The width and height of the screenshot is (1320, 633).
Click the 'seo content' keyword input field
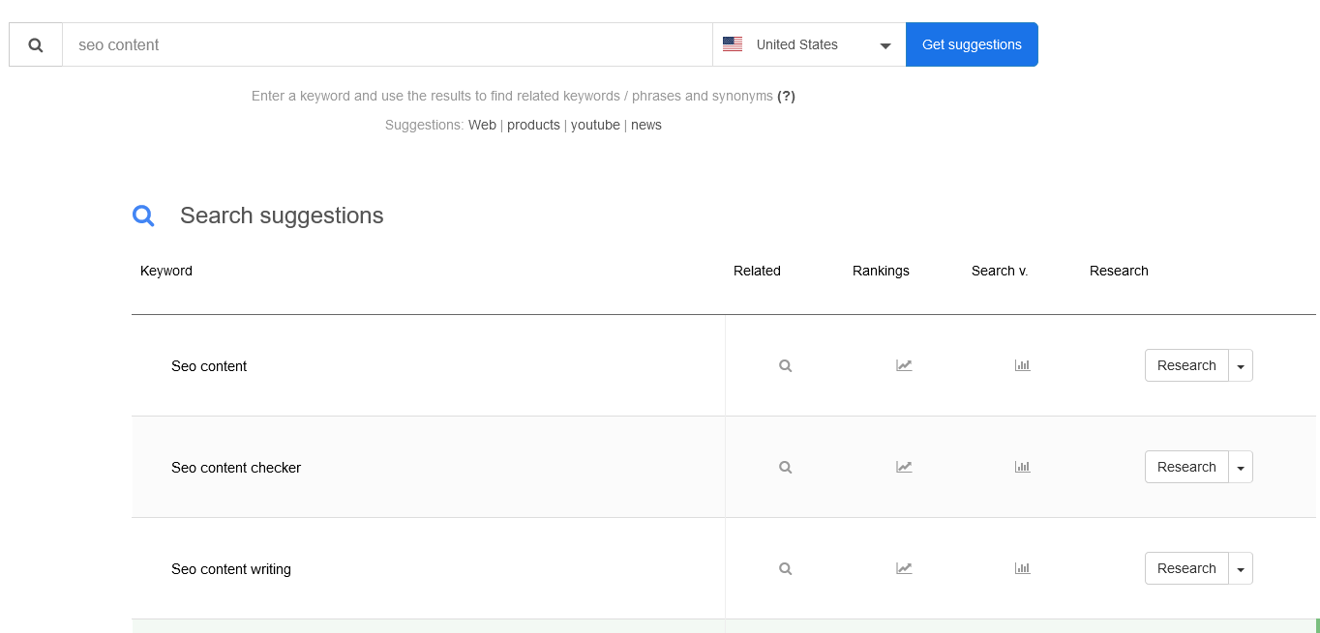[x=387, y=45]
